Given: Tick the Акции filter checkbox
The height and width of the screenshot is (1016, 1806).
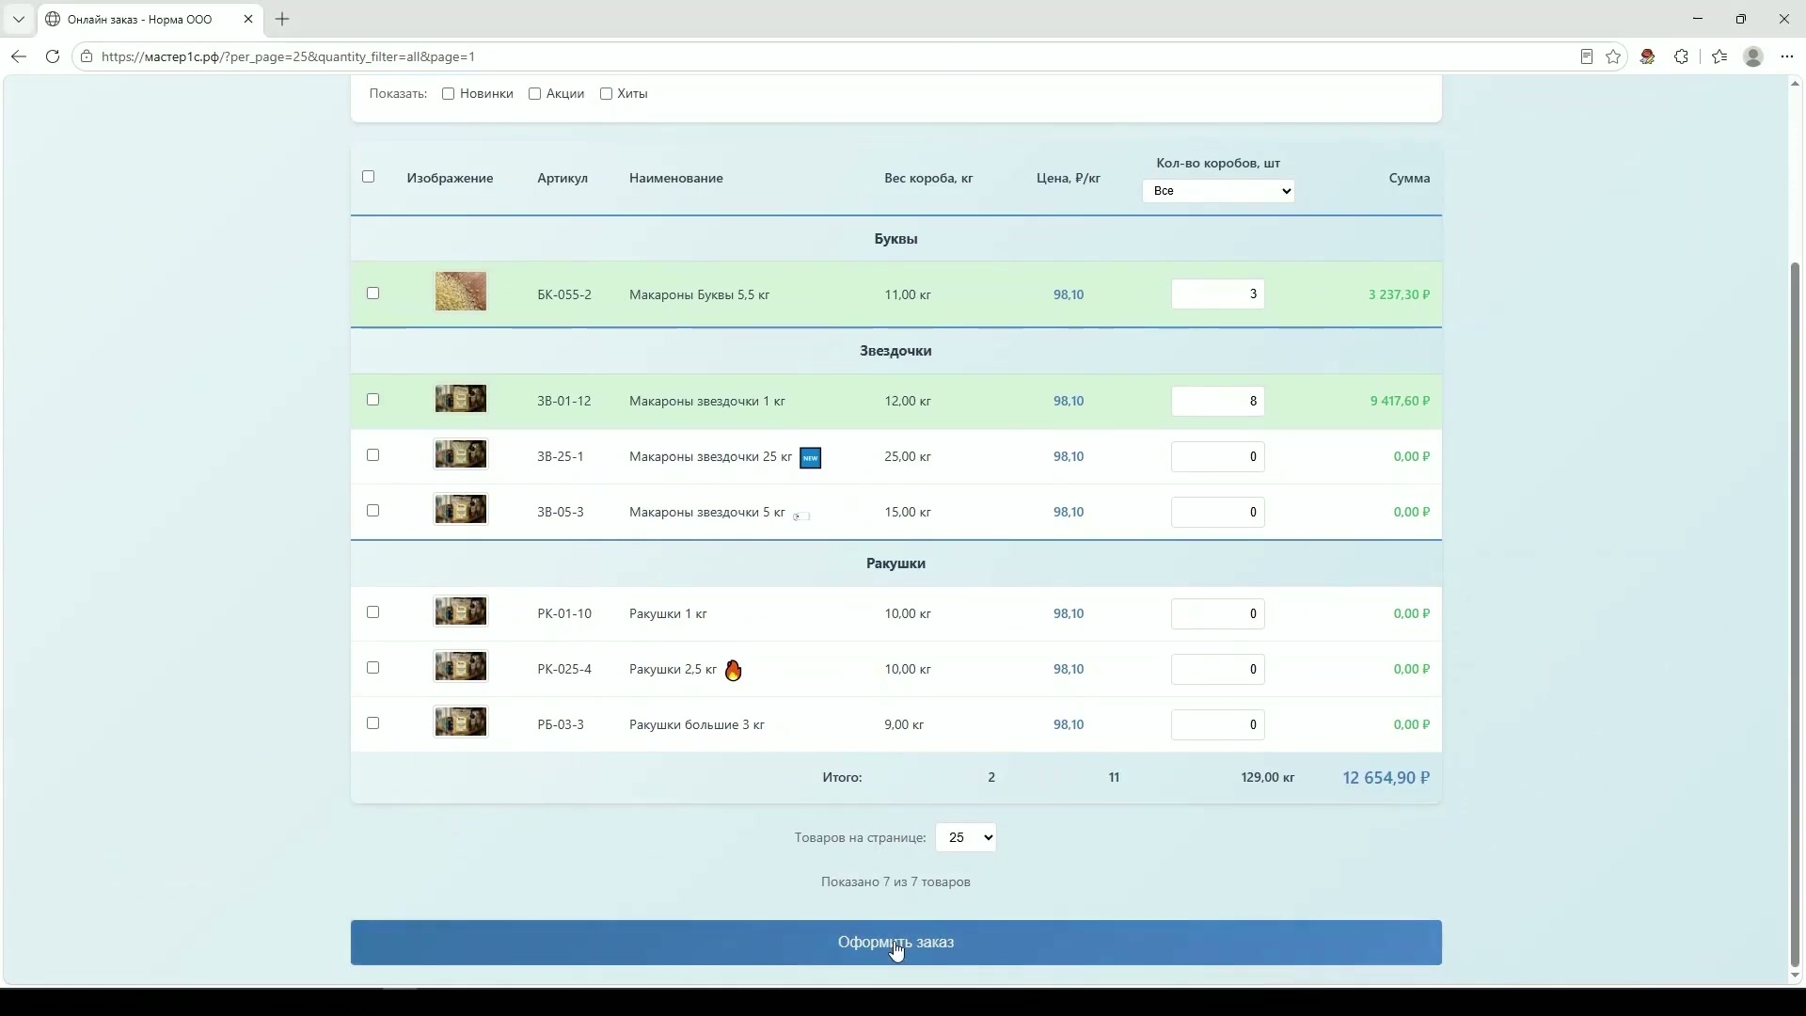Looking at the screenshot, I should 534,94.
